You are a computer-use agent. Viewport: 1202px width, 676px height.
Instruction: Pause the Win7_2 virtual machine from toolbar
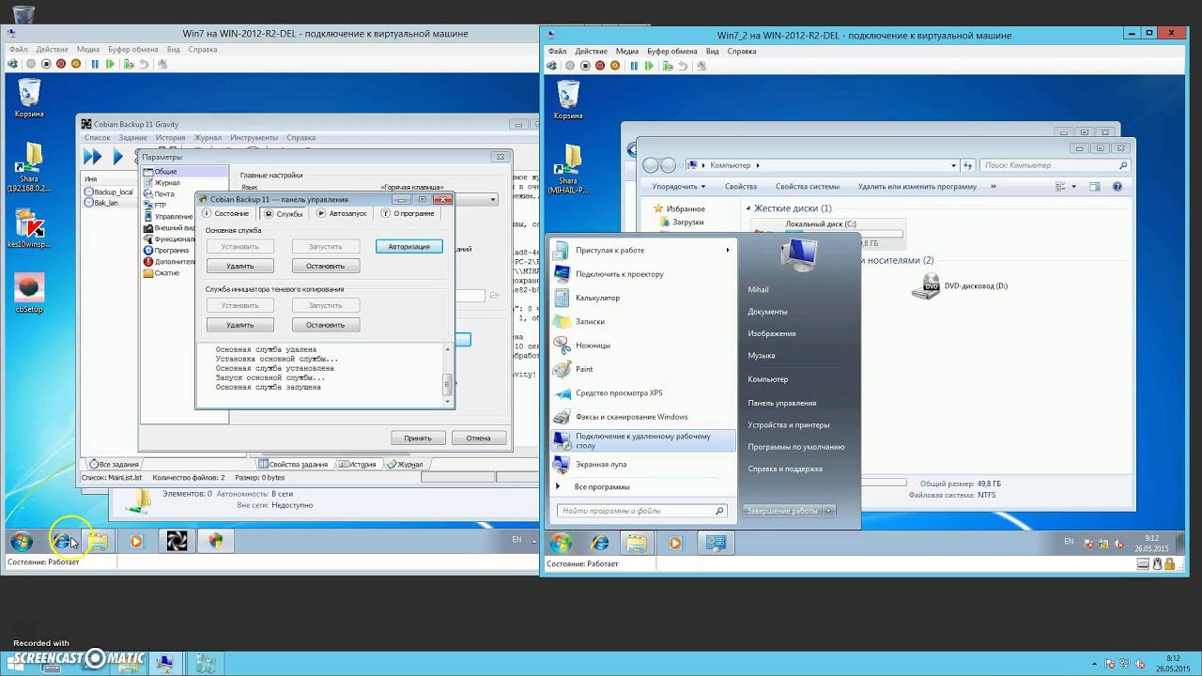pos(634,66)
